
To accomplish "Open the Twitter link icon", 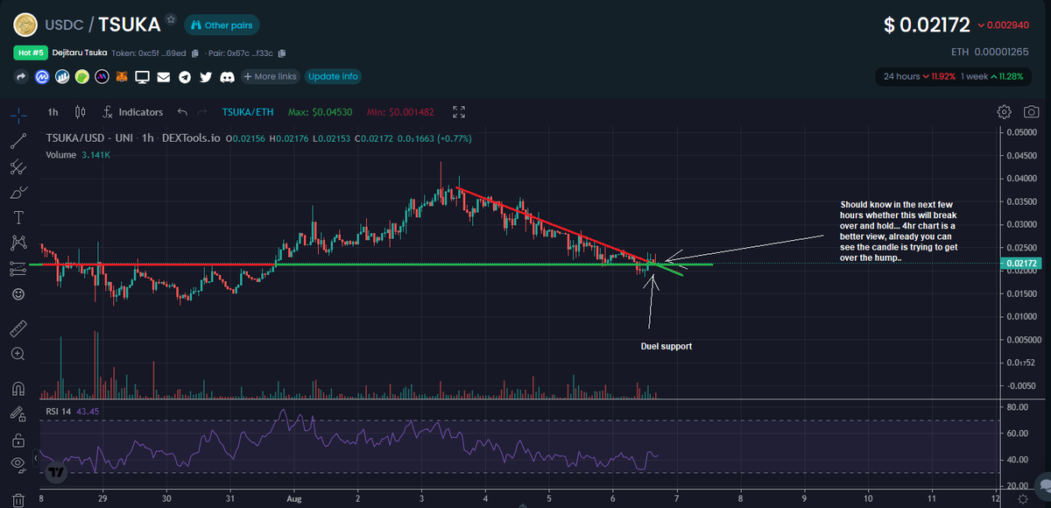I will click(206, 77).
